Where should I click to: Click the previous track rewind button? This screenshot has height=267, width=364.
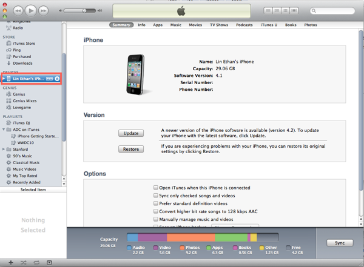[18, 11]
